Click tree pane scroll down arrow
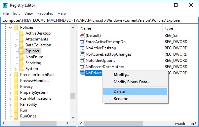 (x=73, y=118)
